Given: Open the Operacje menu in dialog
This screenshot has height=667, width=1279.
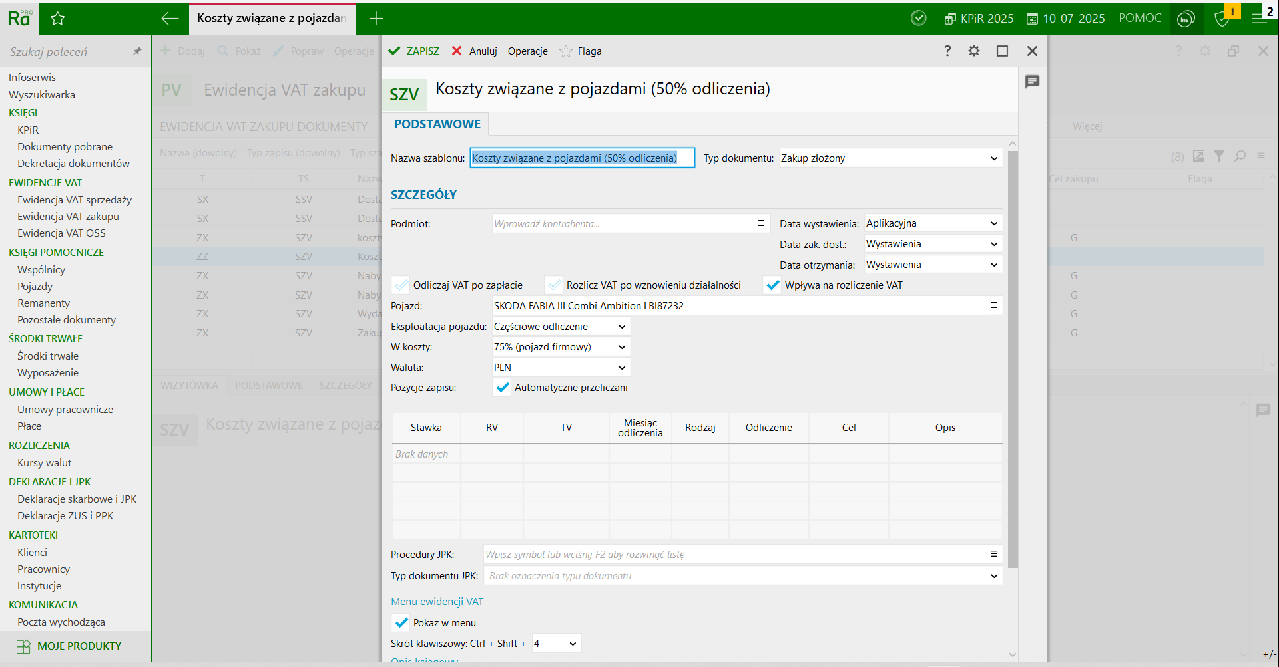Looking at the screenshot, I should pos(527,51).
